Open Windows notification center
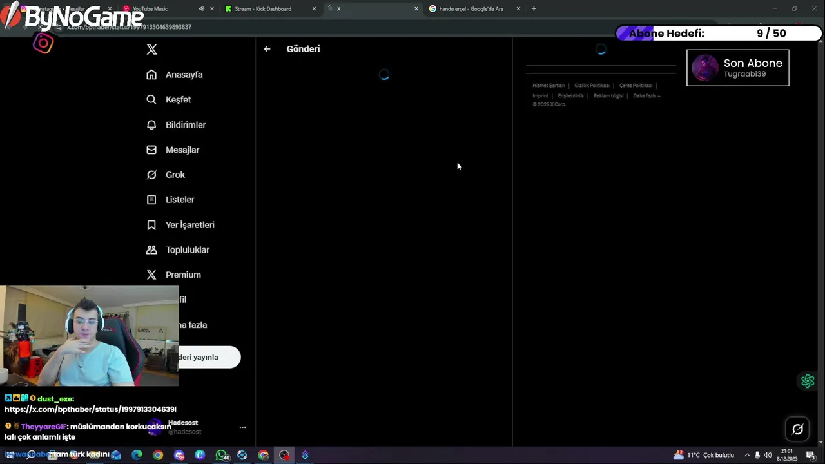Viewport: 825px width, 464px height. 811,456
